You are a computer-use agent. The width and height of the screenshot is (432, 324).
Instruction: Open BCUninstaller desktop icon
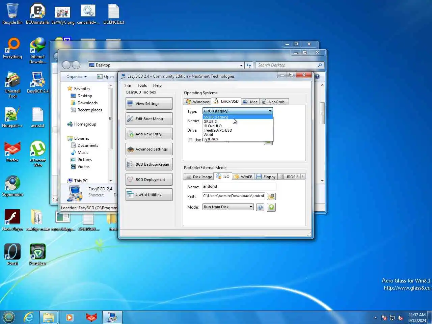point(38,14)
